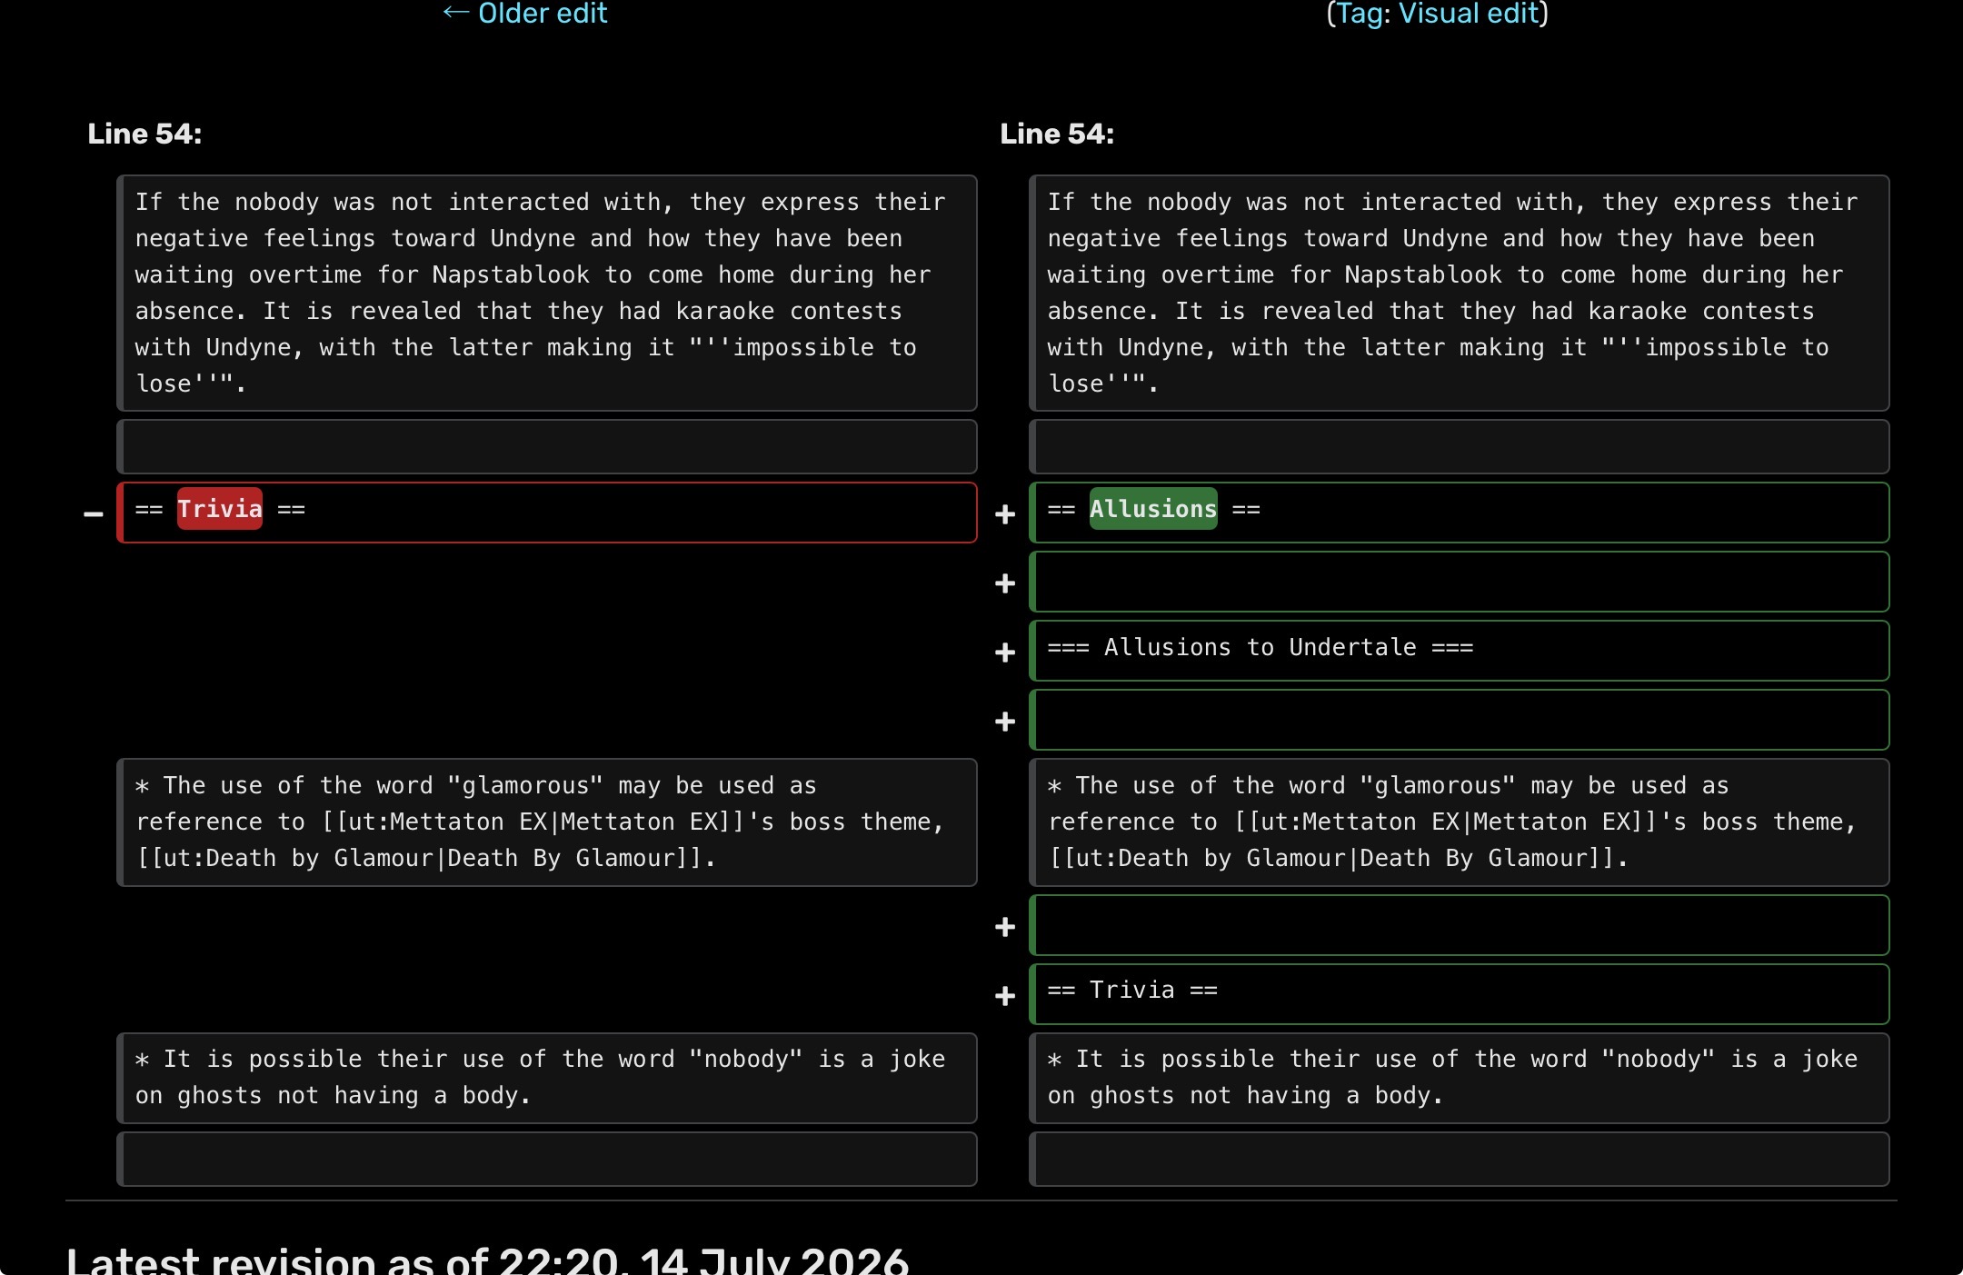Viewport: 1963px width, 1275px height.
Task: Click the added Allusions highlighted word
Action: tap(1153, 509)
